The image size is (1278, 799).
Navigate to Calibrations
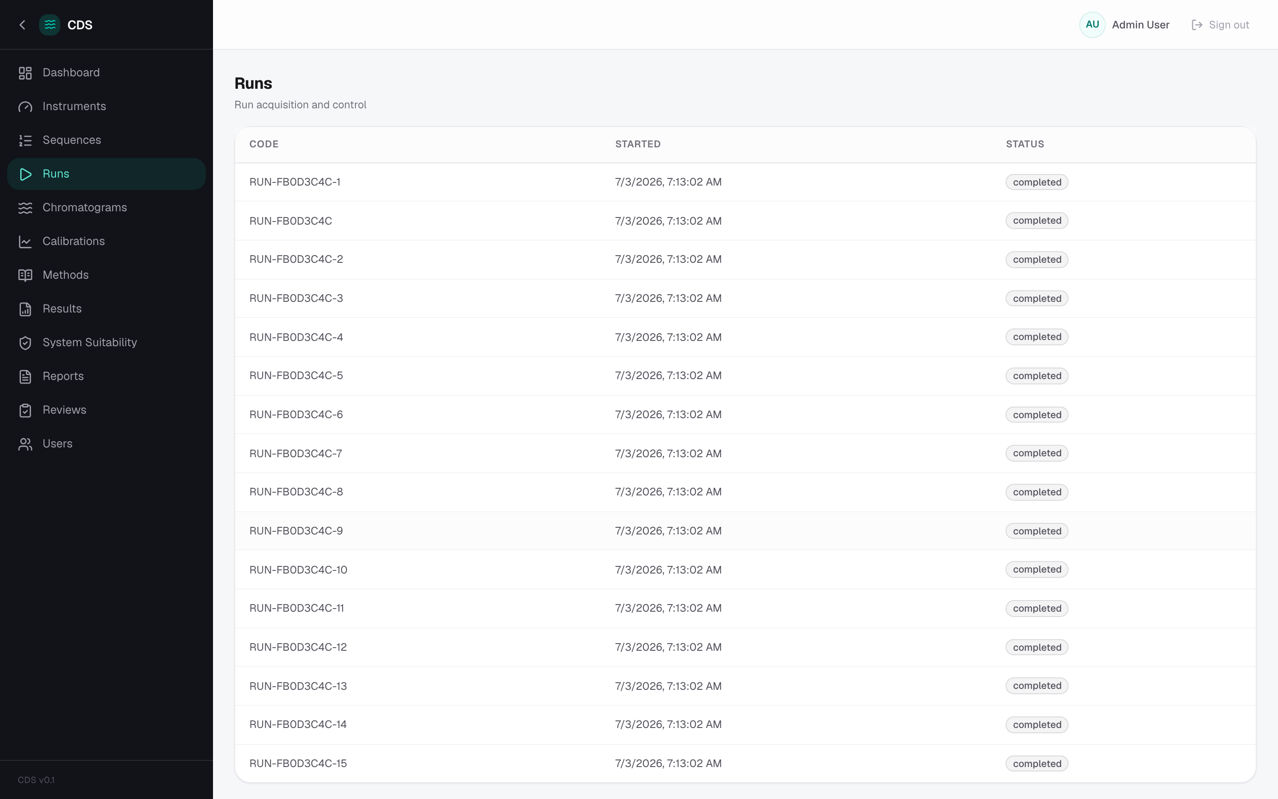[106, 241]
